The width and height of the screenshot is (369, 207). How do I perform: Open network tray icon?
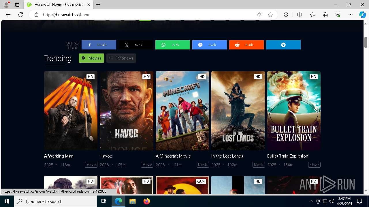tap(325, 201)
